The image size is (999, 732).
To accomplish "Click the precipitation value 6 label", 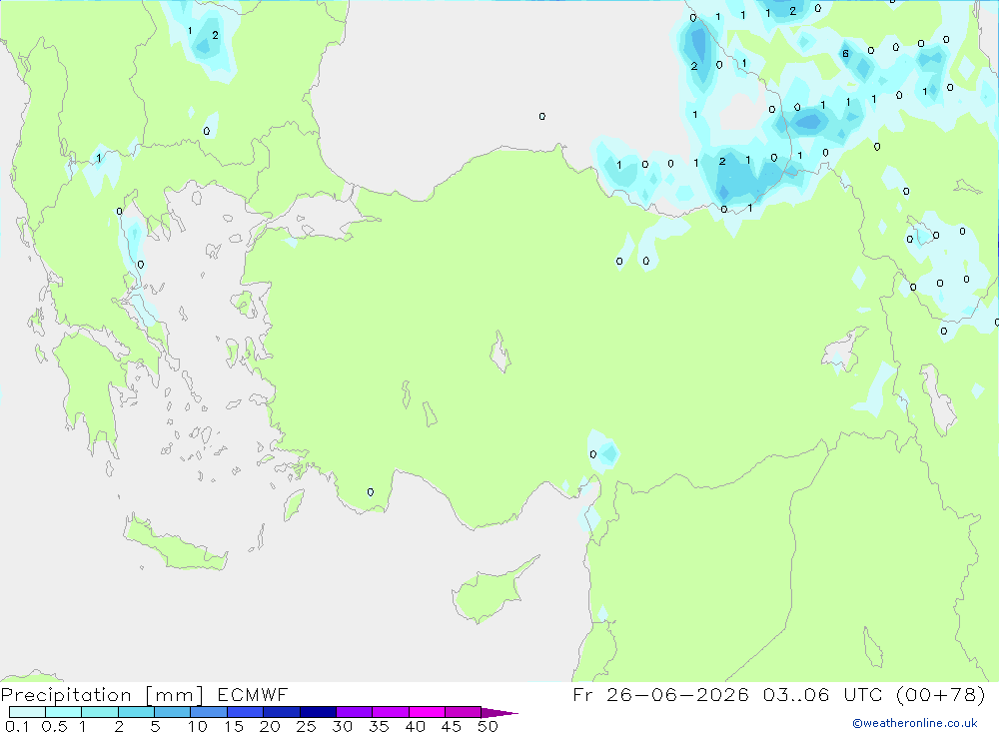I will click(x=845, y=54).
